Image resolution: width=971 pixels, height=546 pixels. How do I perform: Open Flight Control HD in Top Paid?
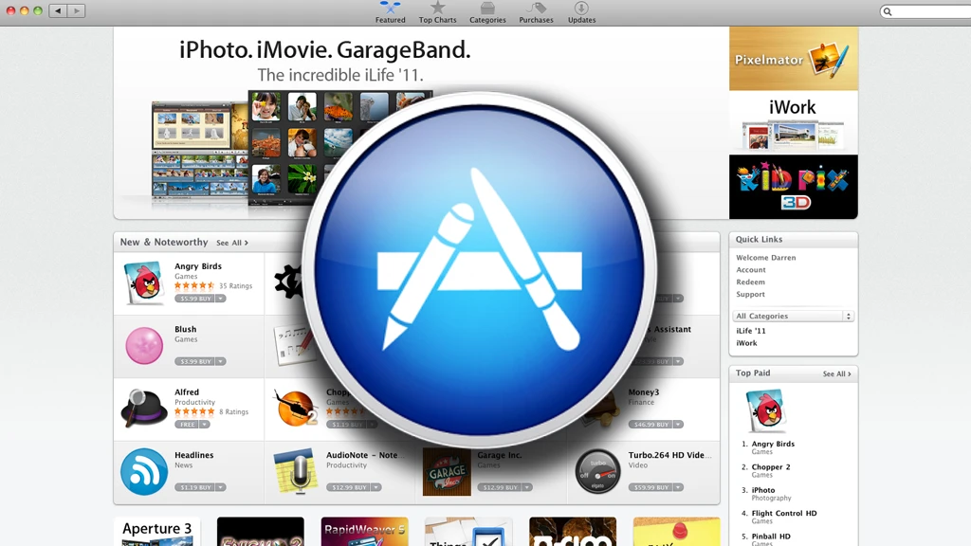pyautogui.click(x=784, y=513)
